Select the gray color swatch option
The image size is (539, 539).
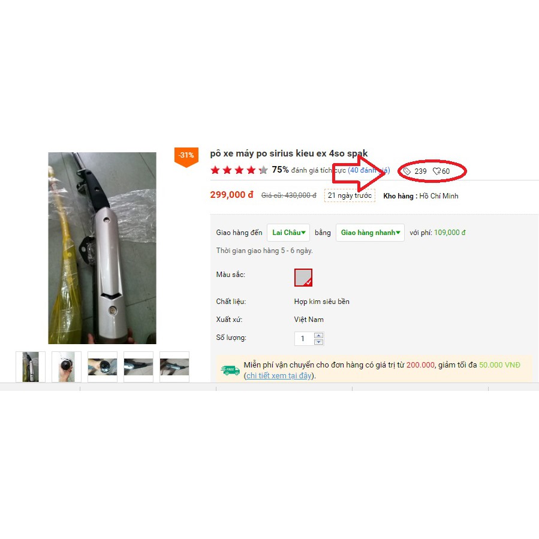coord(303,278)
